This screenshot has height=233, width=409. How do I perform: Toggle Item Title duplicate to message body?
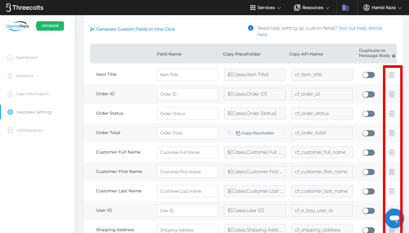tap(369, 75)
